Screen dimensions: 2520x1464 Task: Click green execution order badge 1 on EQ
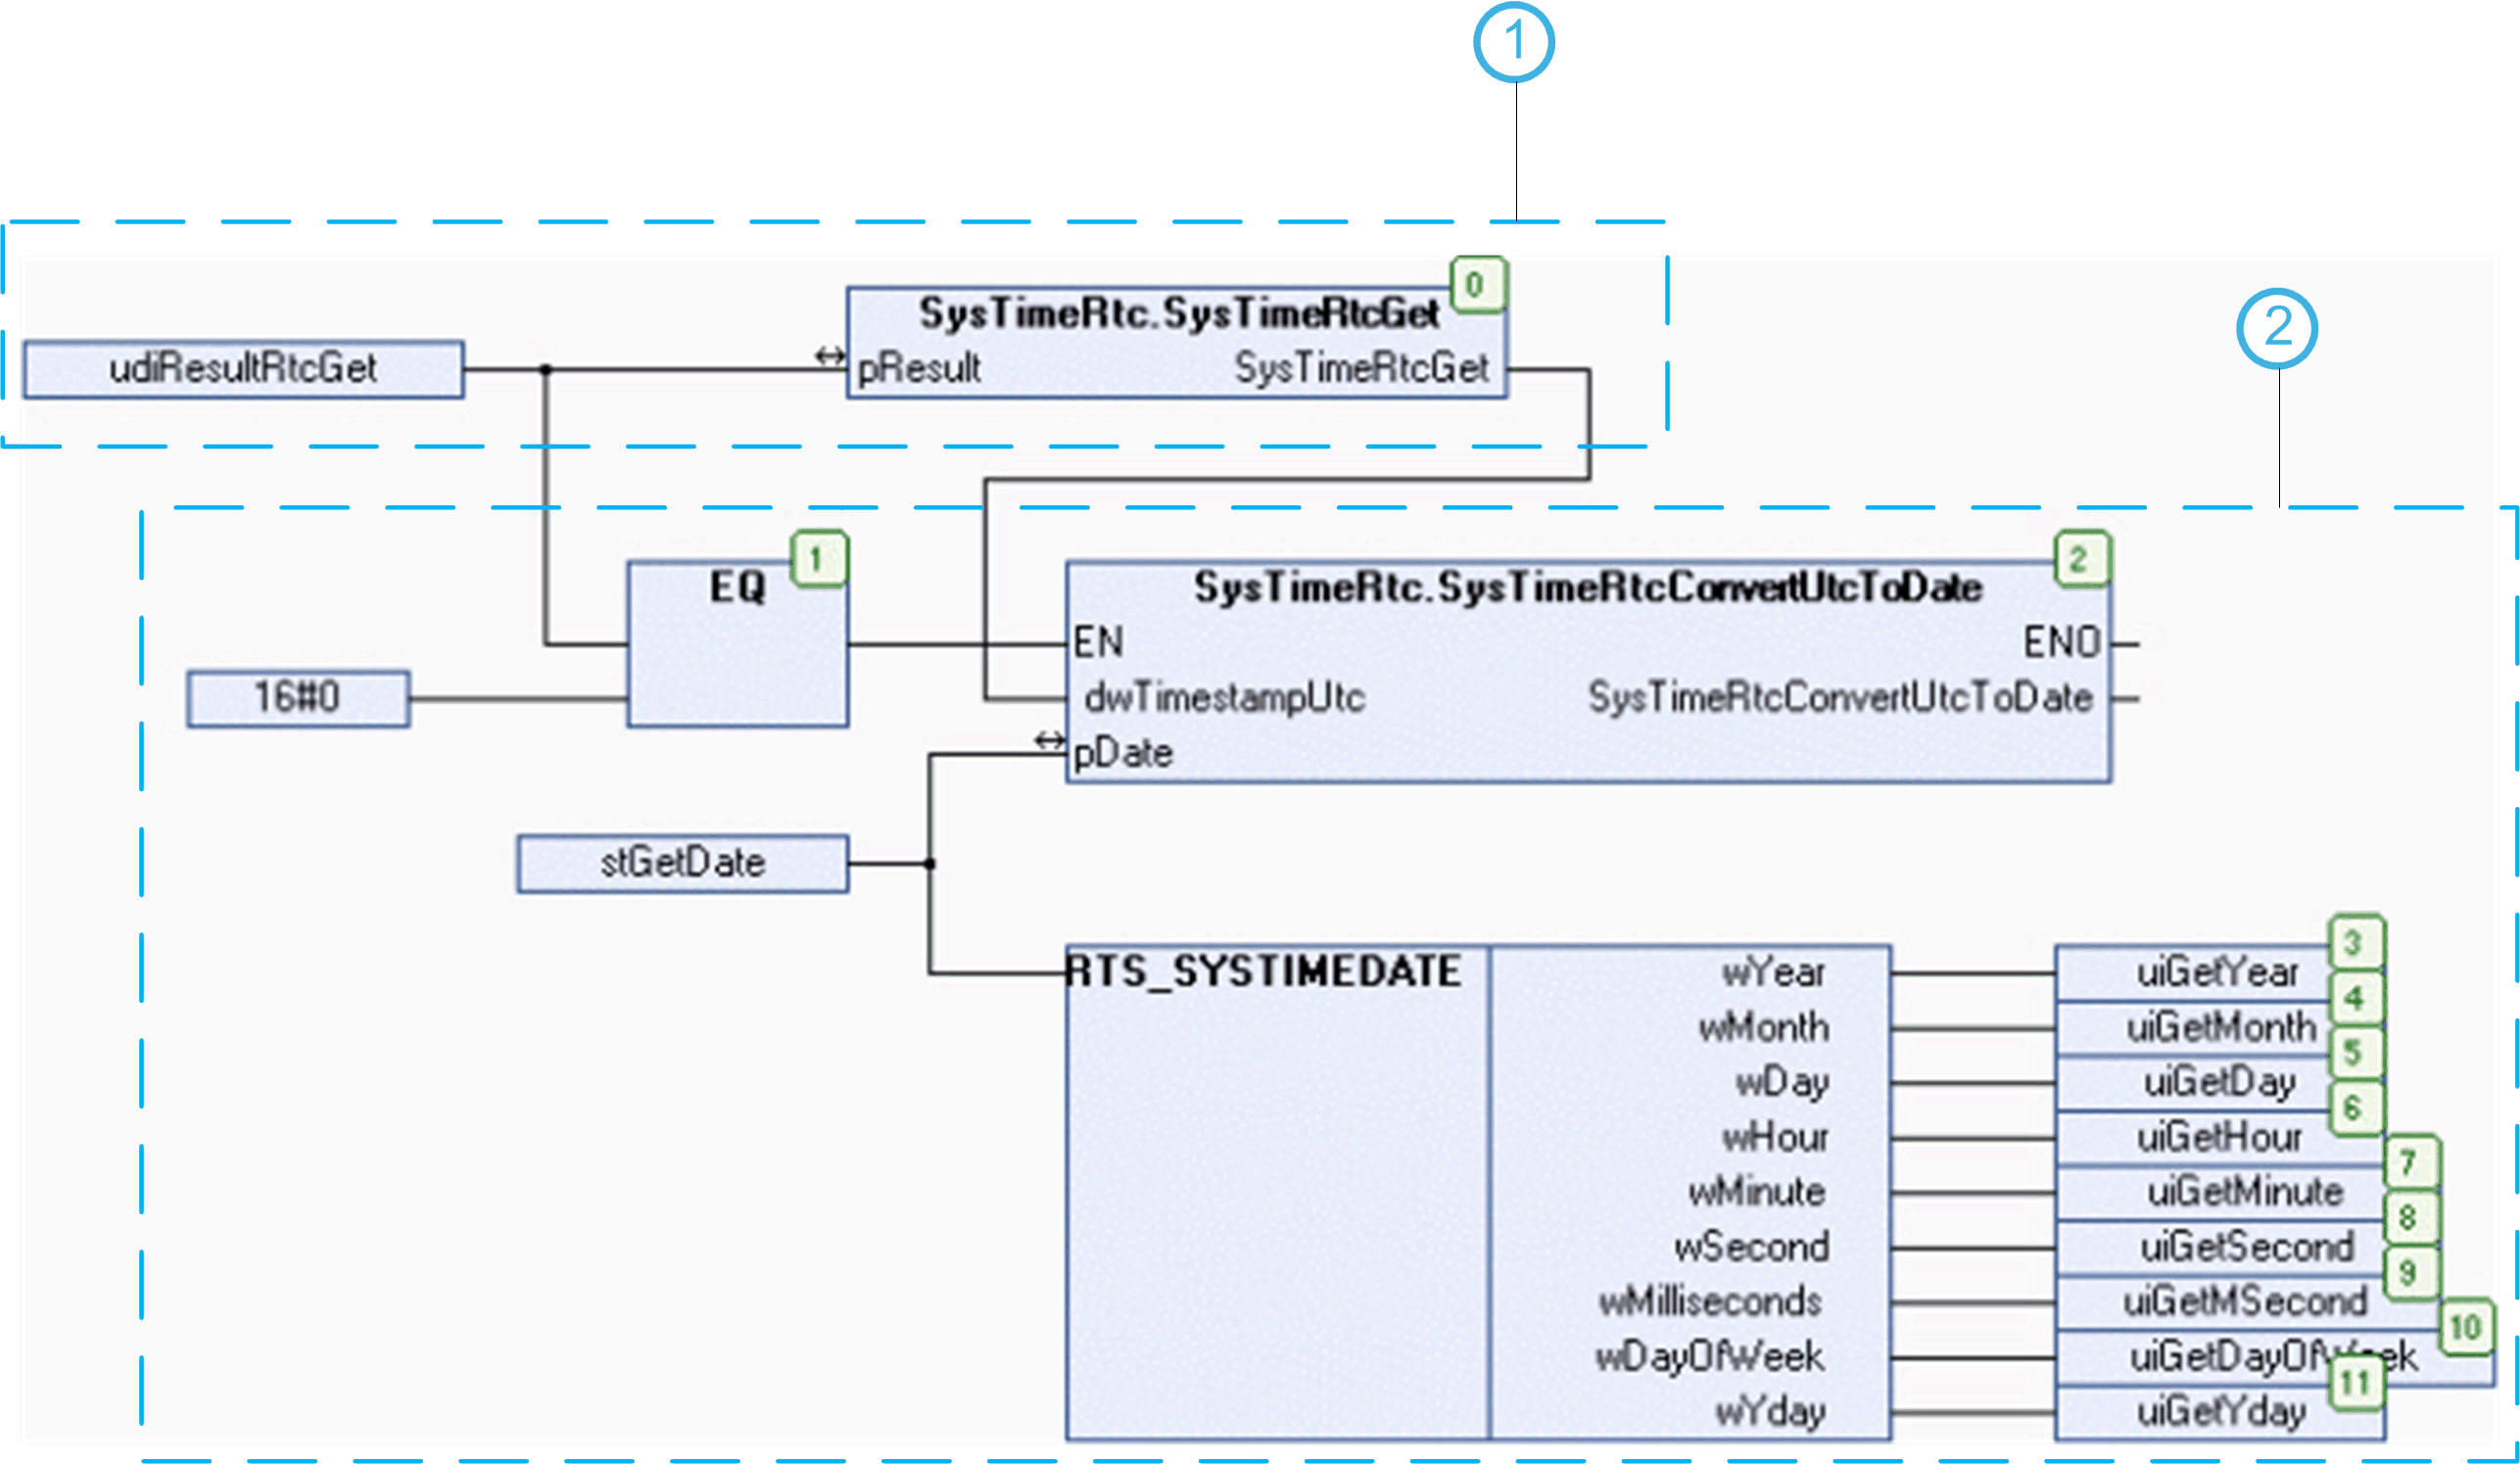pos(818,559)
